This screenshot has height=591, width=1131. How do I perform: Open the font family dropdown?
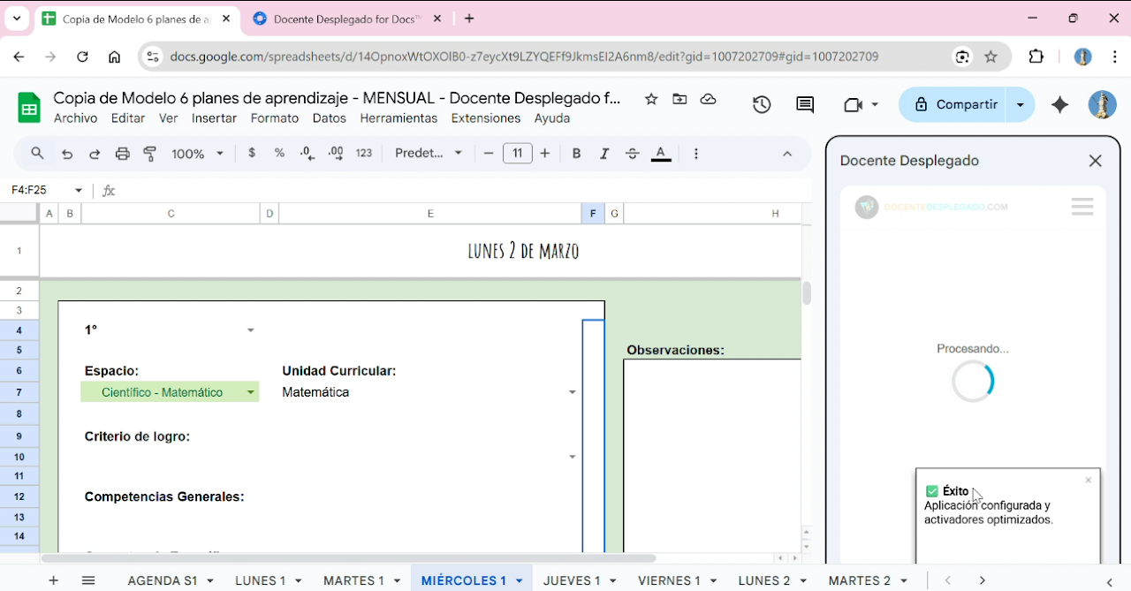pos(429,153)
